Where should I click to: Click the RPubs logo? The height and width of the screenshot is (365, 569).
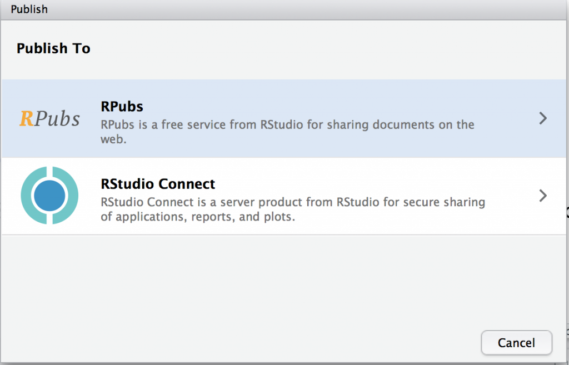[49, 118]
